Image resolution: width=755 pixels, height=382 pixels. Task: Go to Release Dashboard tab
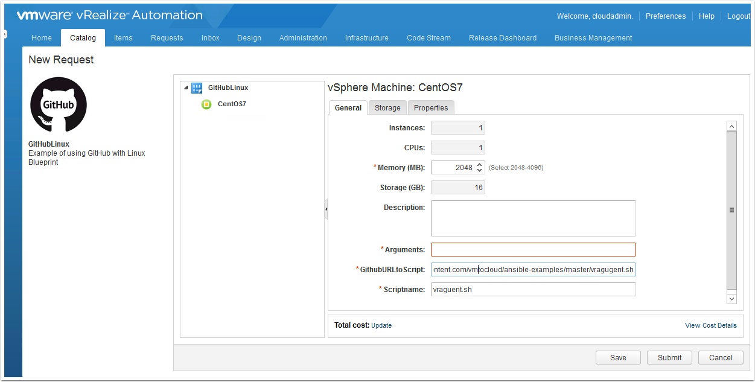(503, 37)
